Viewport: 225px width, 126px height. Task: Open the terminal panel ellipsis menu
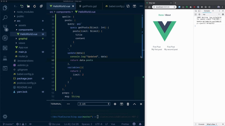[x=68, y=104]
